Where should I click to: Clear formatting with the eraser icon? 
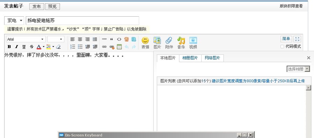click(58, 47)
